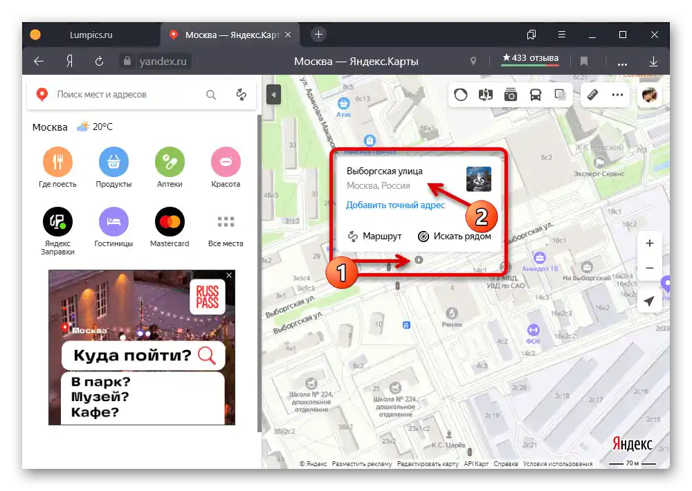Toggle public transport bus layer
The width and height of the screenshot is (692, 491).
pos(536,95)
